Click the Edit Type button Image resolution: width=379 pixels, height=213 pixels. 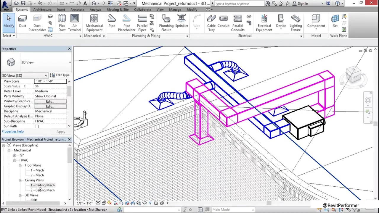(x=60, y=75)
